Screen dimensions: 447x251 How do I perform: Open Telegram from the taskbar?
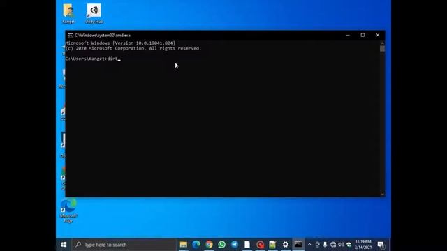click(235, 245)
